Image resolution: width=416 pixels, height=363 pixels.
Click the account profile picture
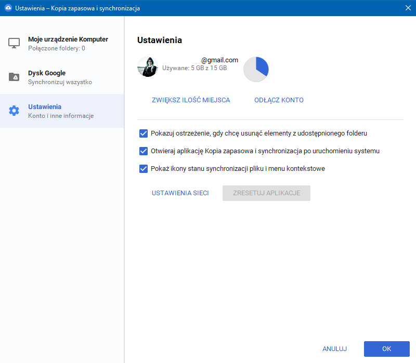tap(148, 67)
